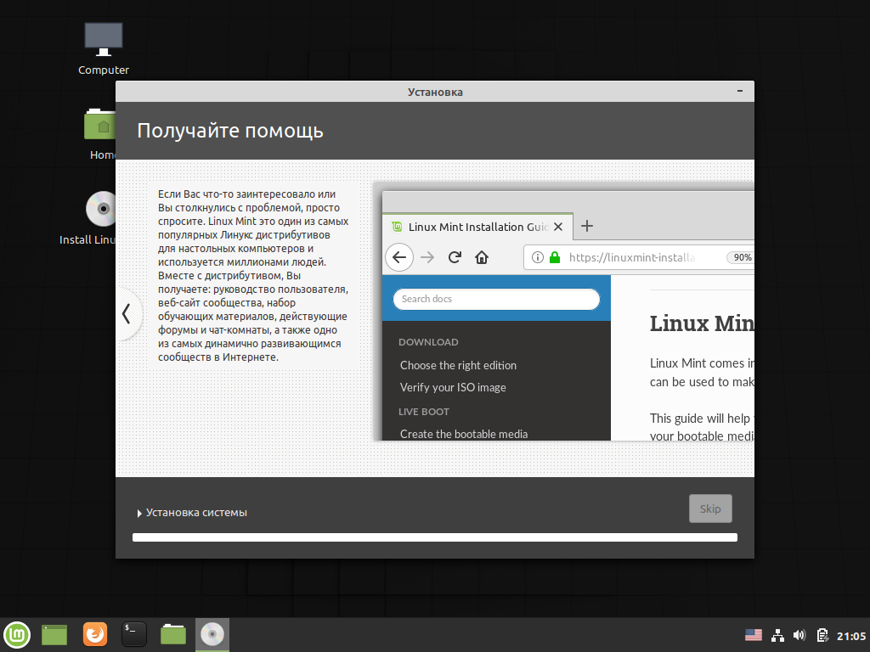
Task: Open the Home folder desktop icon
Action: (101, 134)
